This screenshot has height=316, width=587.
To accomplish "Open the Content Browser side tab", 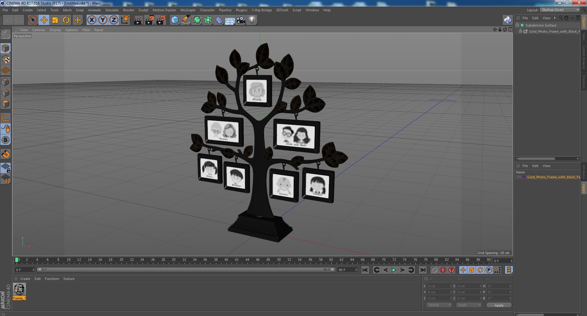I will tap(584, 57).
